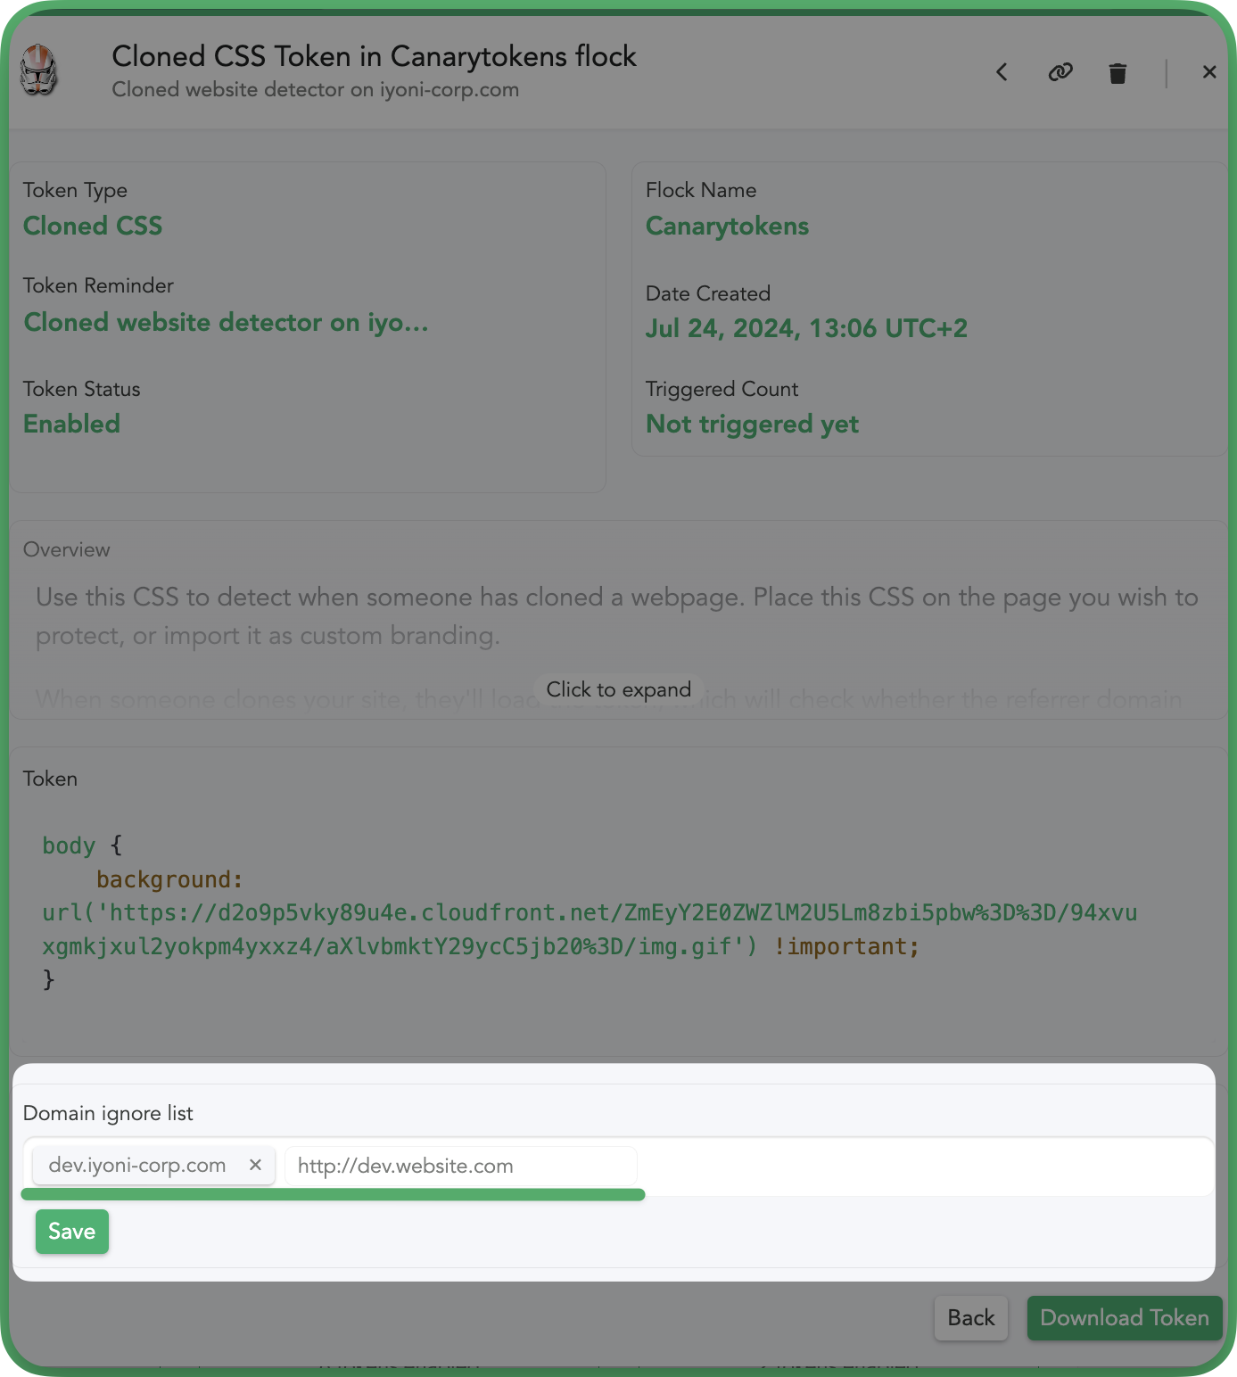Click the truncated Token Reminder text

pos(226,322)
